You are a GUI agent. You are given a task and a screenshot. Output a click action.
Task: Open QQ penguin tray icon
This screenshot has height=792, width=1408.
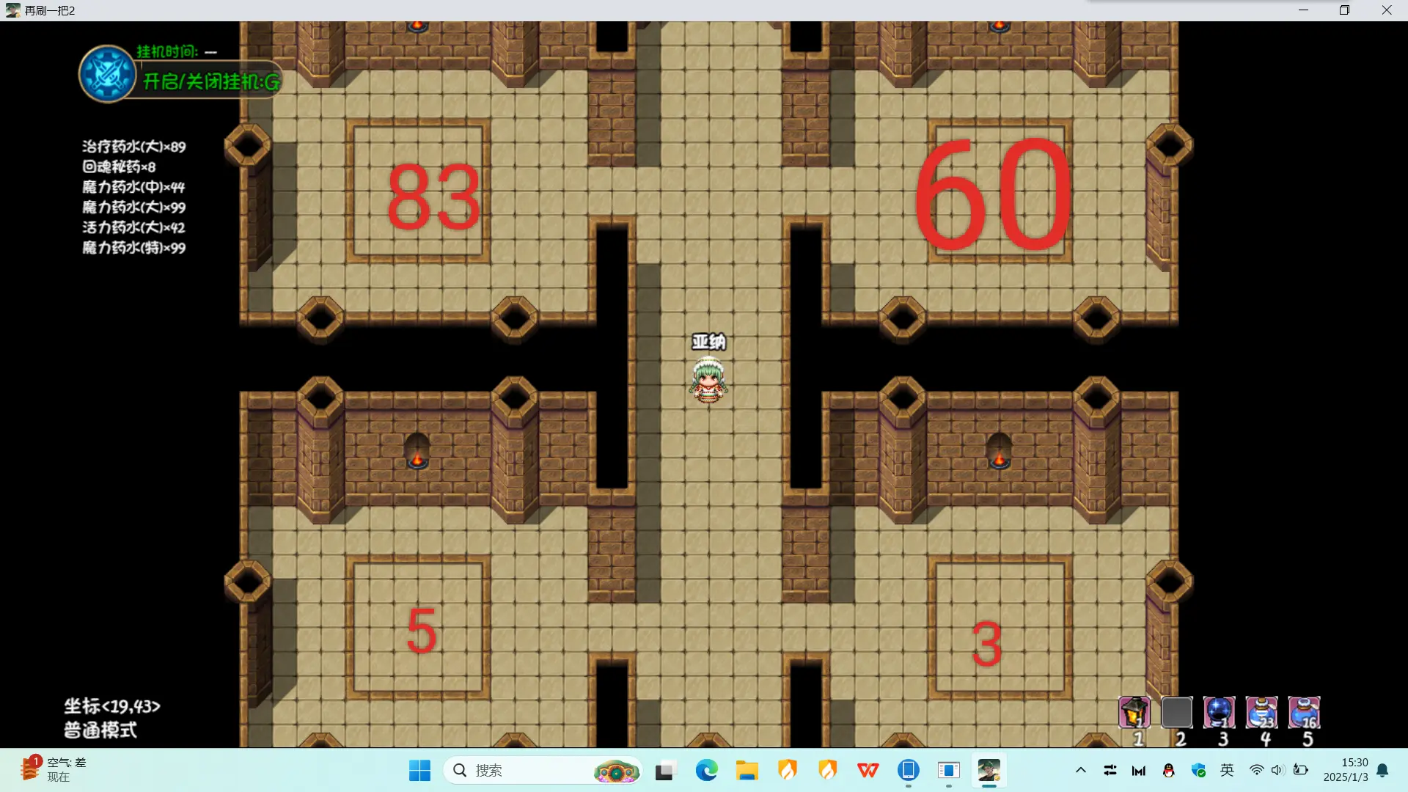(x=1168, y=770)
